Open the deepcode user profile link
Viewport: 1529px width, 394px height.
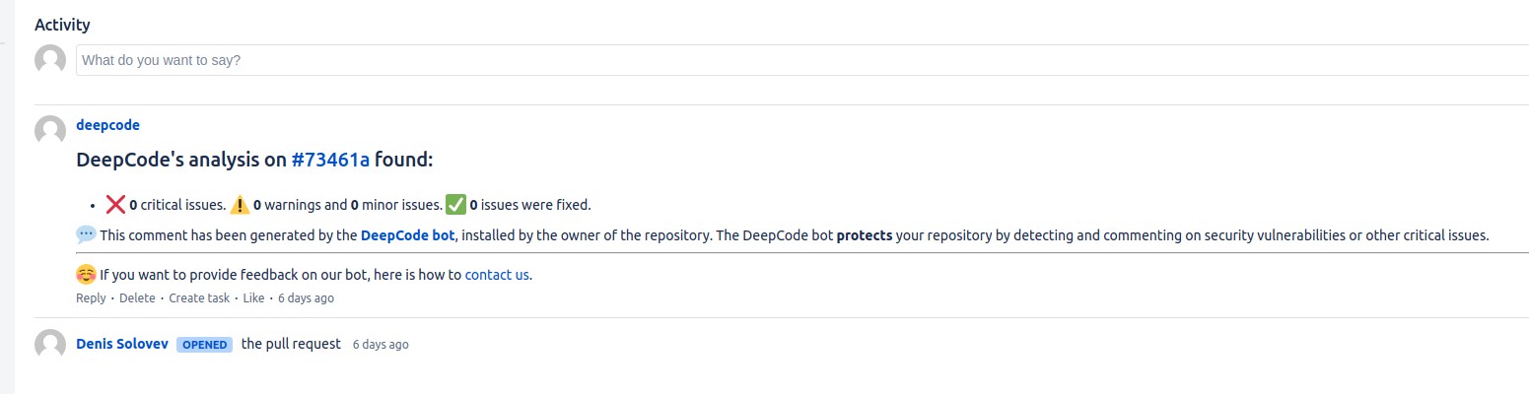(107, 125)
